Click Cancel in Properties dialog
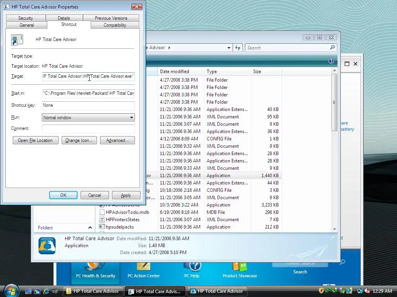The height and width of the screenshot is (297, 397). coord(95,195)
